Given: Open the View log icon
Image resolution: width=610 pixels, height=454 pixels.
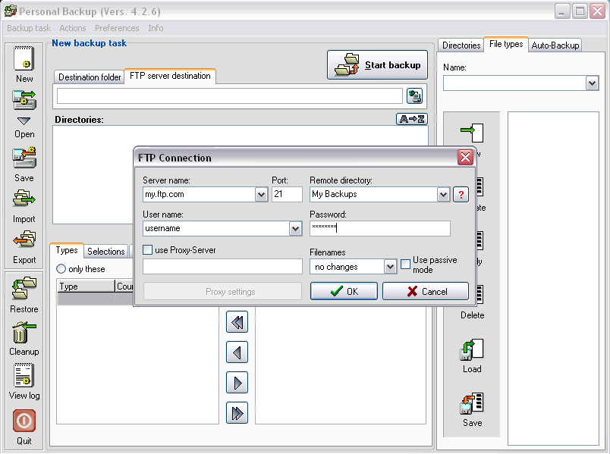Looking at the screenshot, I should (24, 375).
